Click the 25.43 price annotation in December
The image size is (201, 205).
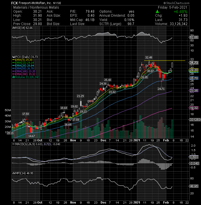tap(108, 80)
